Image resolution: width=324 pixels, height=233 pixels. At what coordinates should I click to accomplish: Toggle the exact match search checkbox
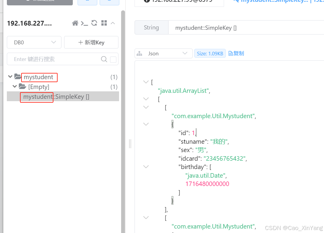[113, 60]
